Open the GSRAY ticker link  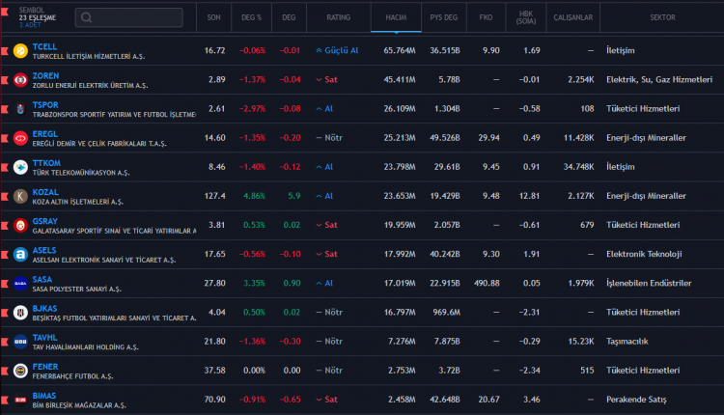coord(45,221)
